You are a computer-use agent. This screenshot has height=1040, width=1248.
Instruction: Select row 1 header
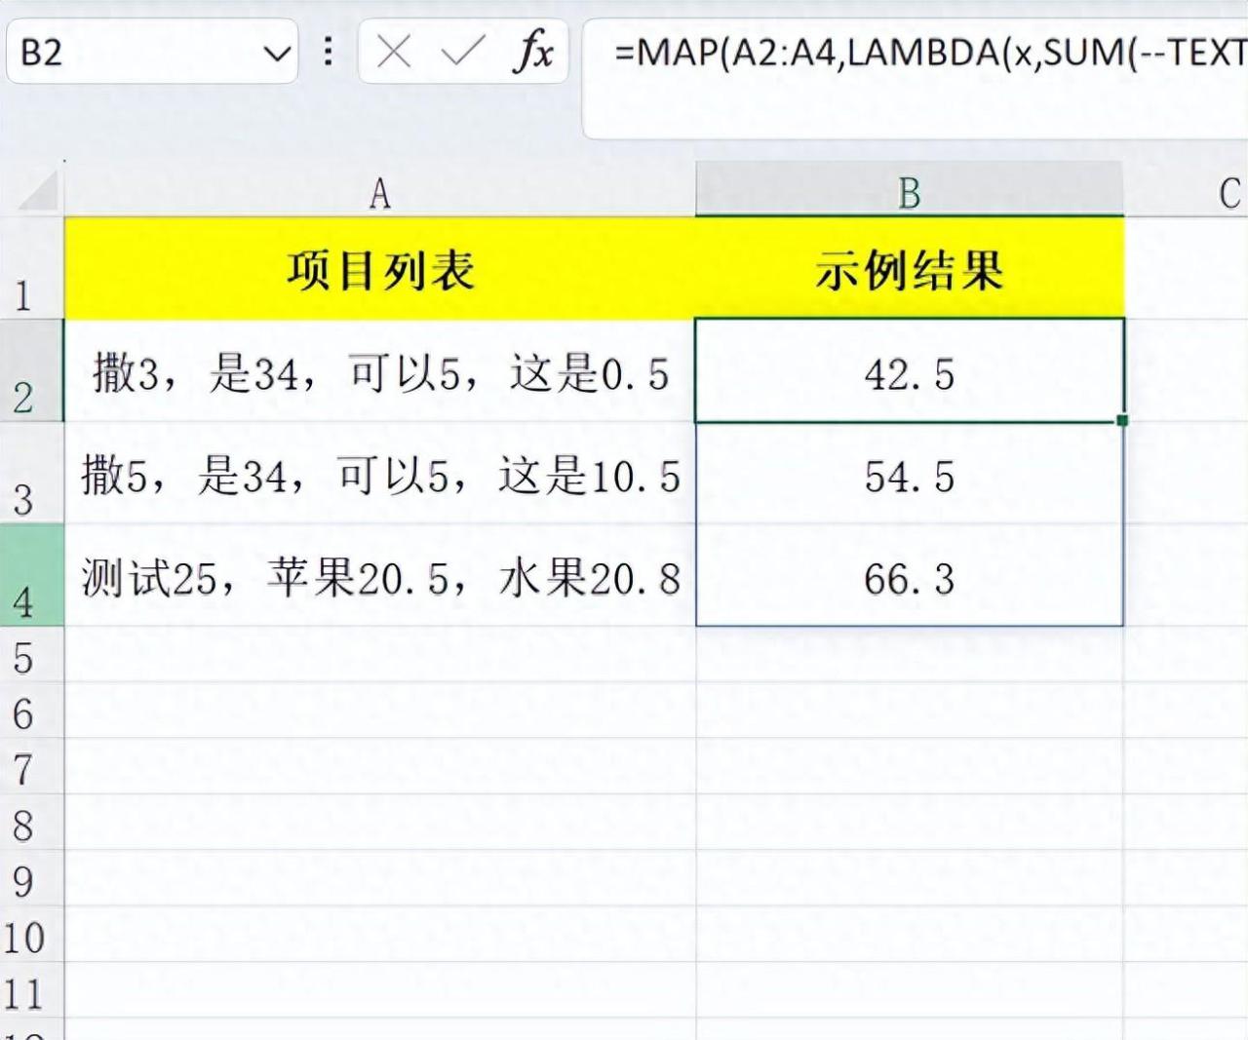coord(31,267)
